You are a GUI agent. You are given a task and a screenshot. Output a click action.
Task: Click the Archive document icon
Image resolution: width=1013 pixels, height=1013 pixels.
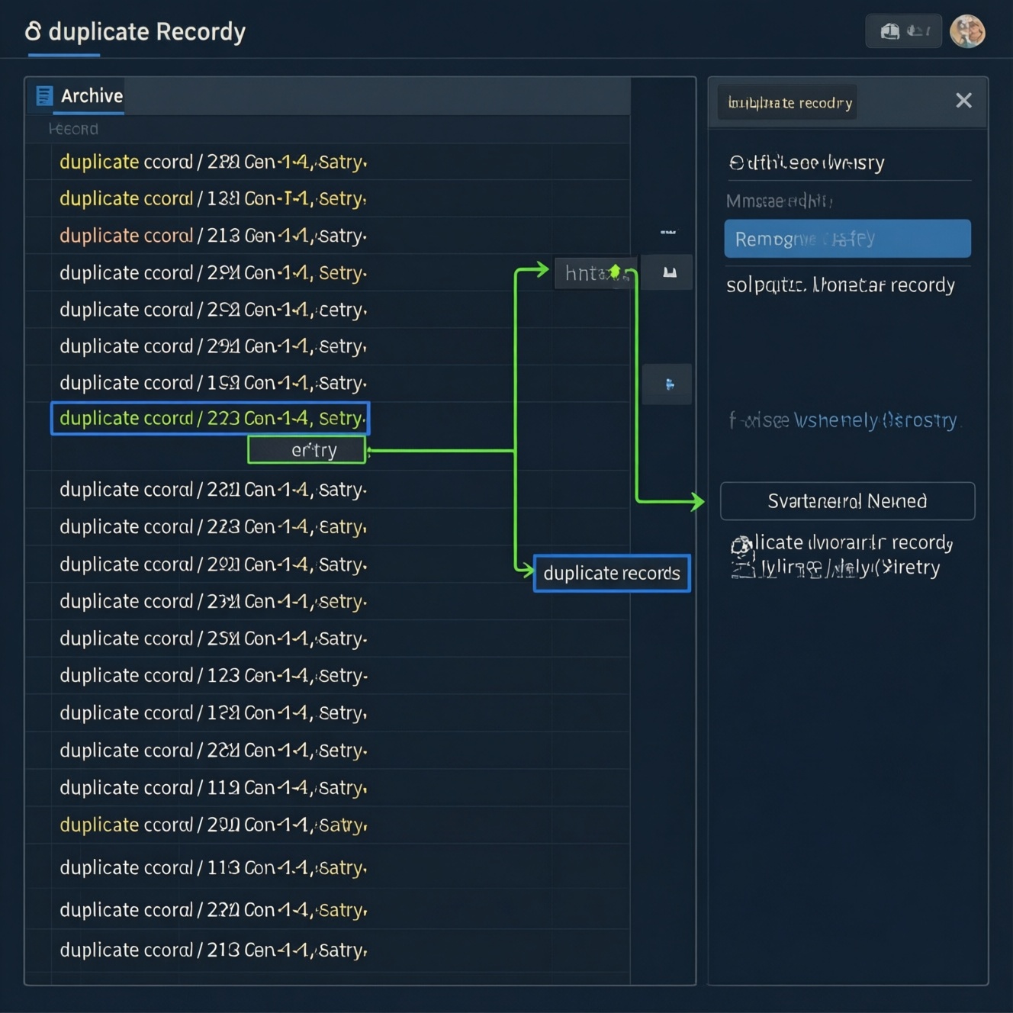point(44,96)
